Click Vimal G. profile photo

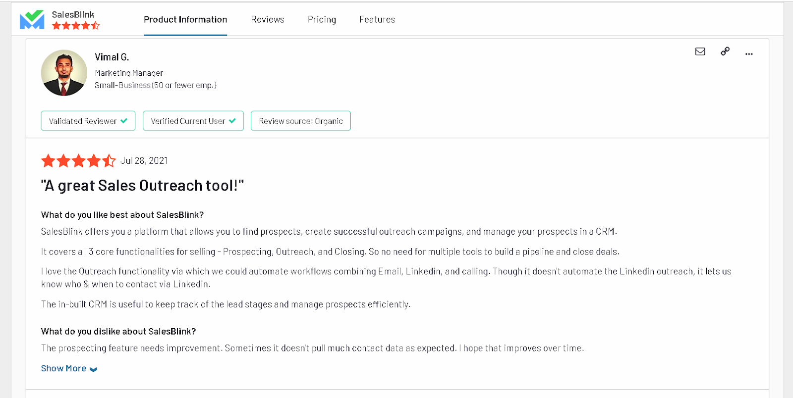click(x=64, y=73)
